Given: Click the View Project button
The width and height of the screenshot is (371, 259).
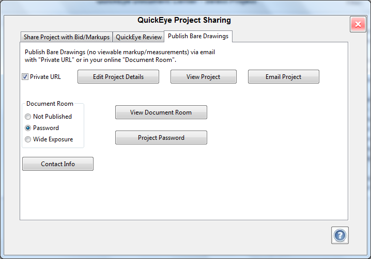Looking at the screenshot, I should pyautogui.click(x=204, y=76).
